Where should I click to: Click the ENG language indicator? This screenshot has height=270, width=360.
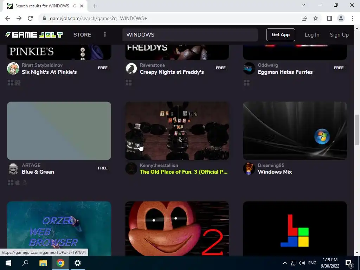312,263
